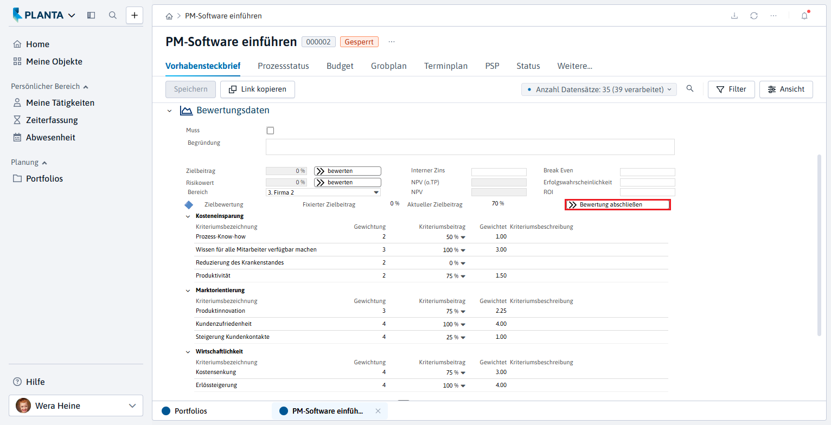Collapse the Wirtschaftlichkeit group

(188, 352)
